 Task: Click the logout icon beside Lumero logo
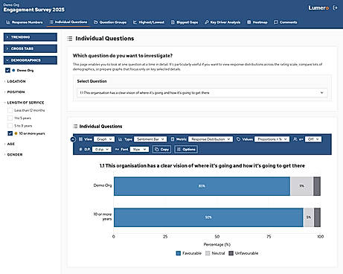point(335,7)
